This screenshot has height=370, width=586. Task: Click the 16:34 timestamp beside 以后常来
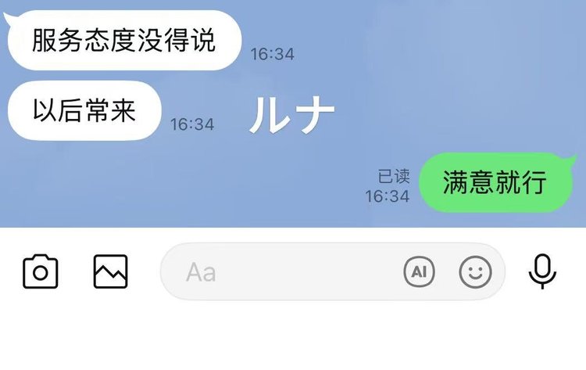click(x=192, y=124)
